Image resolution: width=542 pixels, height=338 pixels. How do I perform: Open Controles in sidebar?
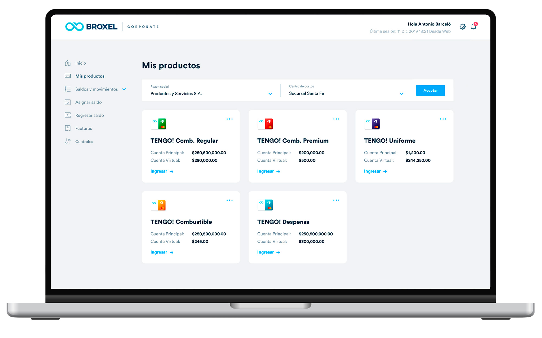(x=84, y=141)
